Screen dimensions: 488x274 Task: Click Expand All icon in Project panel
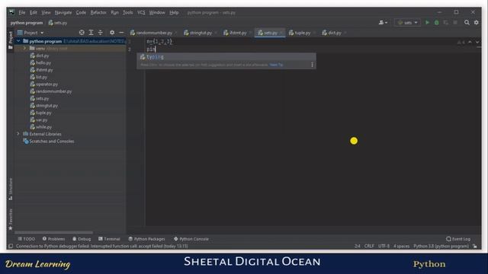point(91,32)
